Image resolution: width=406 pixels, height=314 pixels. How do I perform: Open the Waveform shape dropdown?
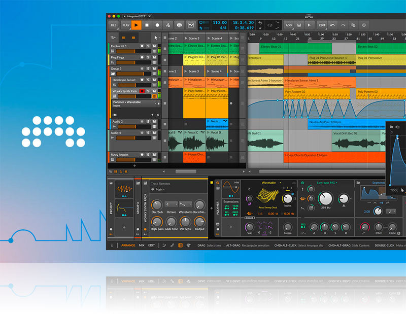[186, 204]
